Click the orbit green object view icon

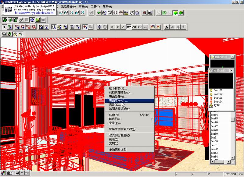tap(99, 13)
